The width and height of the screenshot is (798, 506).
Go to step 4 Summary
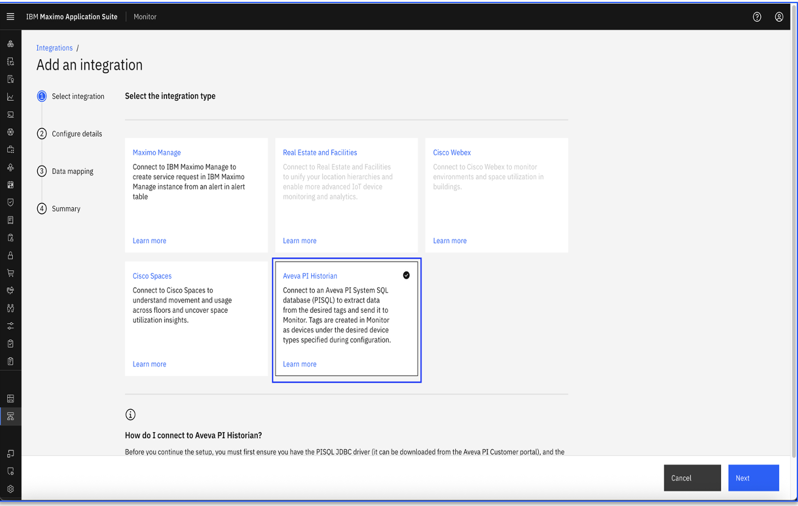coord(59,208)
